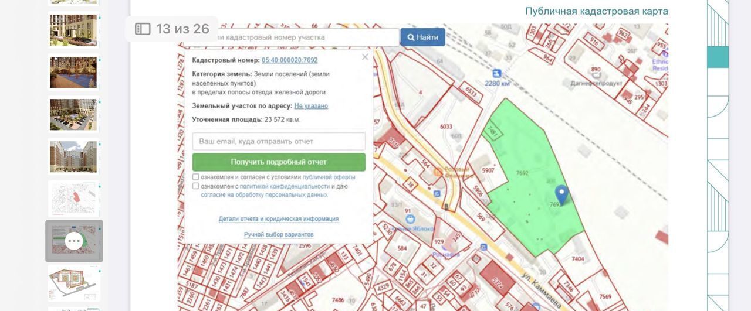Screen dimensions: 751x311
Task: Open Детали отчета и юридическая информация link
Action: (x=279, y=219)
